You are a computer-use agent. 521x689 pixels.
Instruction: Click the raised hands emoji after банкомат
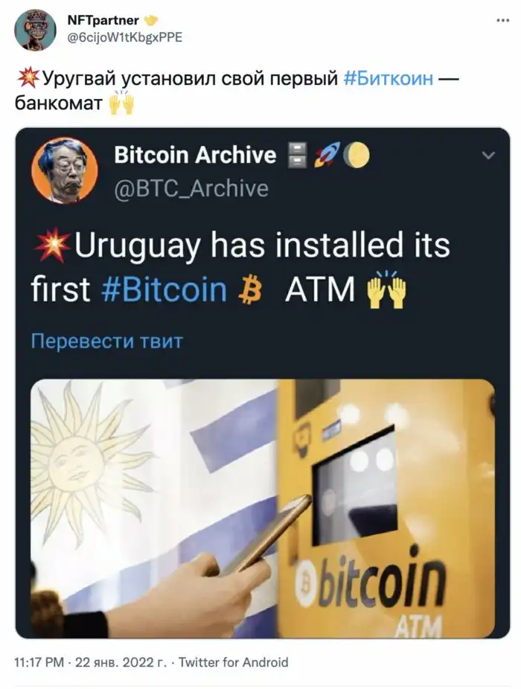(x=121, y=103)
